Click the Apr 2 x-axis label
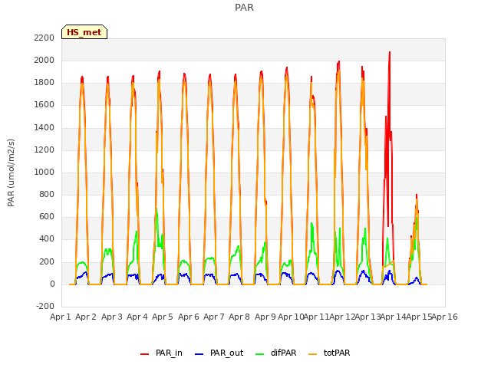 point(86,317)
